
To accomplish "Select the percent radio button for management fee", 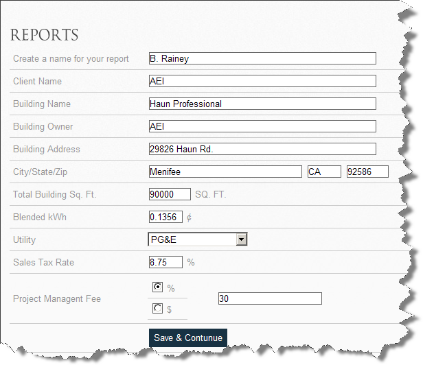I will 157,287.
